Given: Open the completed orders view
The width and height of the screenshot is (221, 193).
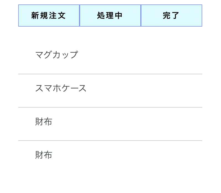Looking at the screenshot, I should [171, 16].
